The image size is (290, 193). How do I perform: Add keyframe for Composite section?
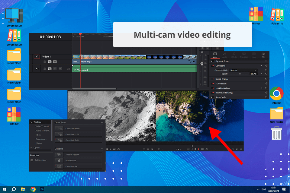(x=262, y=66)
